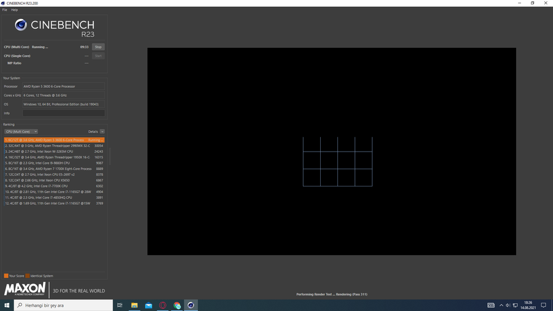Click the Performing Render Test status text

pos(332,294)
